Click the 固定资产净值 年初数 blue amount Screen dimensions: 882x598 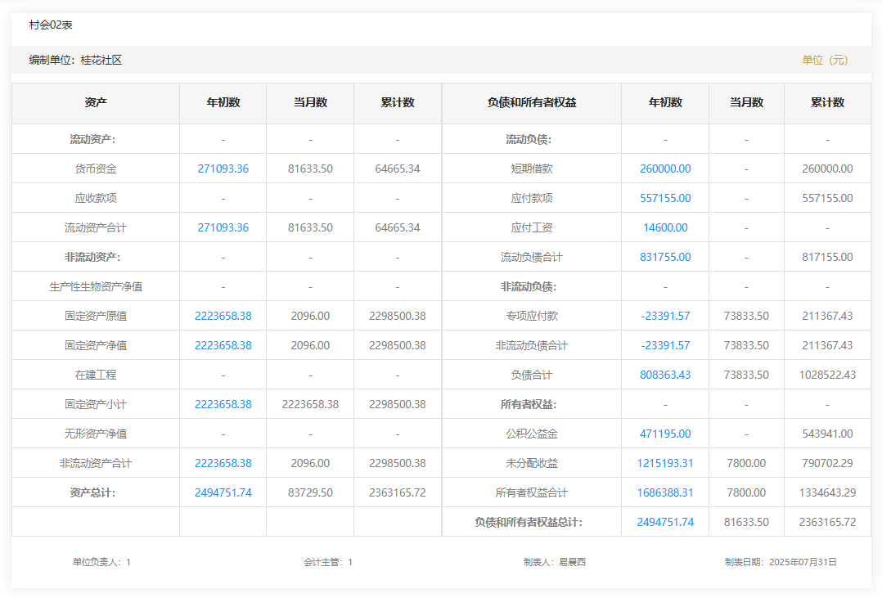click(223, 345)
